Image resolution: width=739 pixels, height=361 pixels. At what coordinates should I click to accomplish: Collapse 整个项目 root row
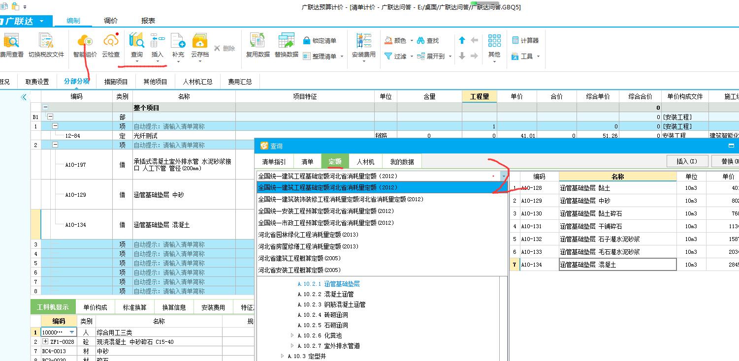46,107
